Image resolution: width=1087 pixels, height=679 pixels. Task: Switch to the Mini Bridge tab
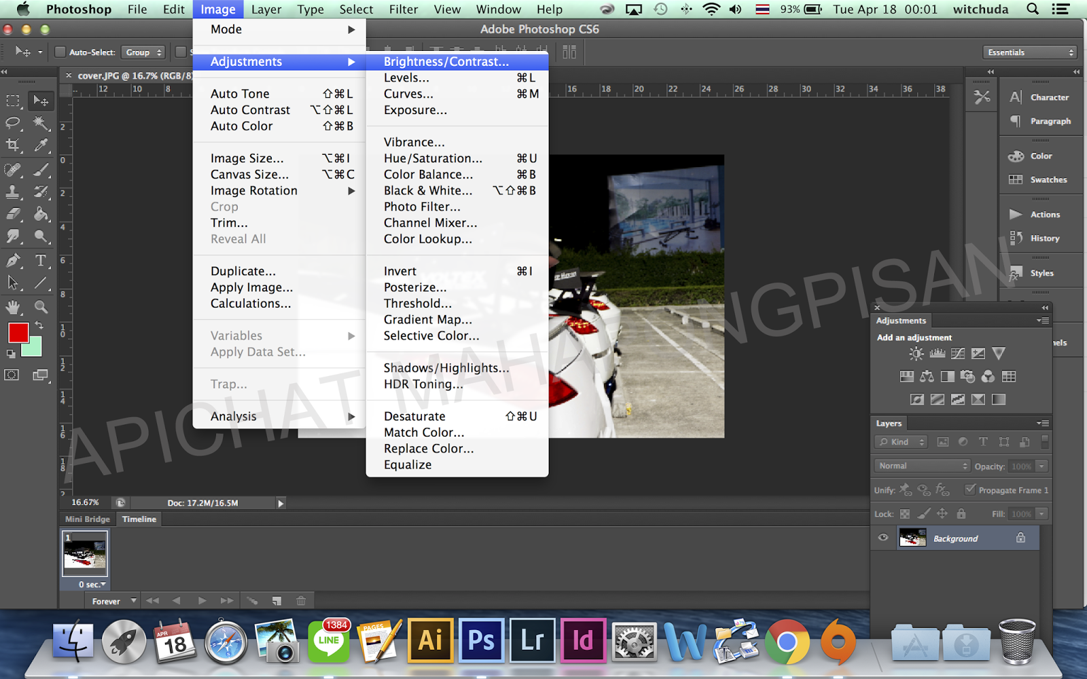coord(86,519)
